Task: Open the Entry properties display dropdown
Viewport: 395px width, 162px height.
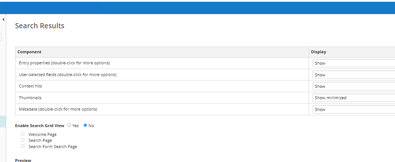Action: point(353,63)
